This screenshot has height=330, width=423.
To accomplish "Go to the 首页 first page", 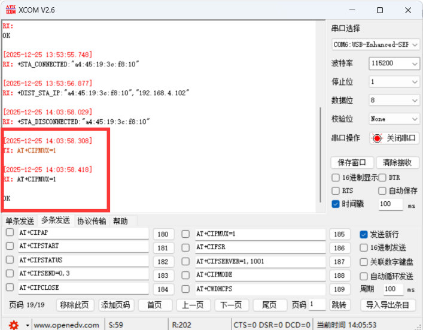I will 155,305.
